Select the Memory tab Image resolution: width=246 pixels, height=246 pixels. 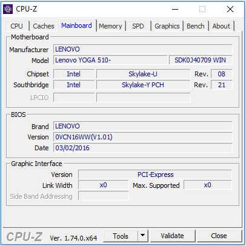tap(110, 26)
